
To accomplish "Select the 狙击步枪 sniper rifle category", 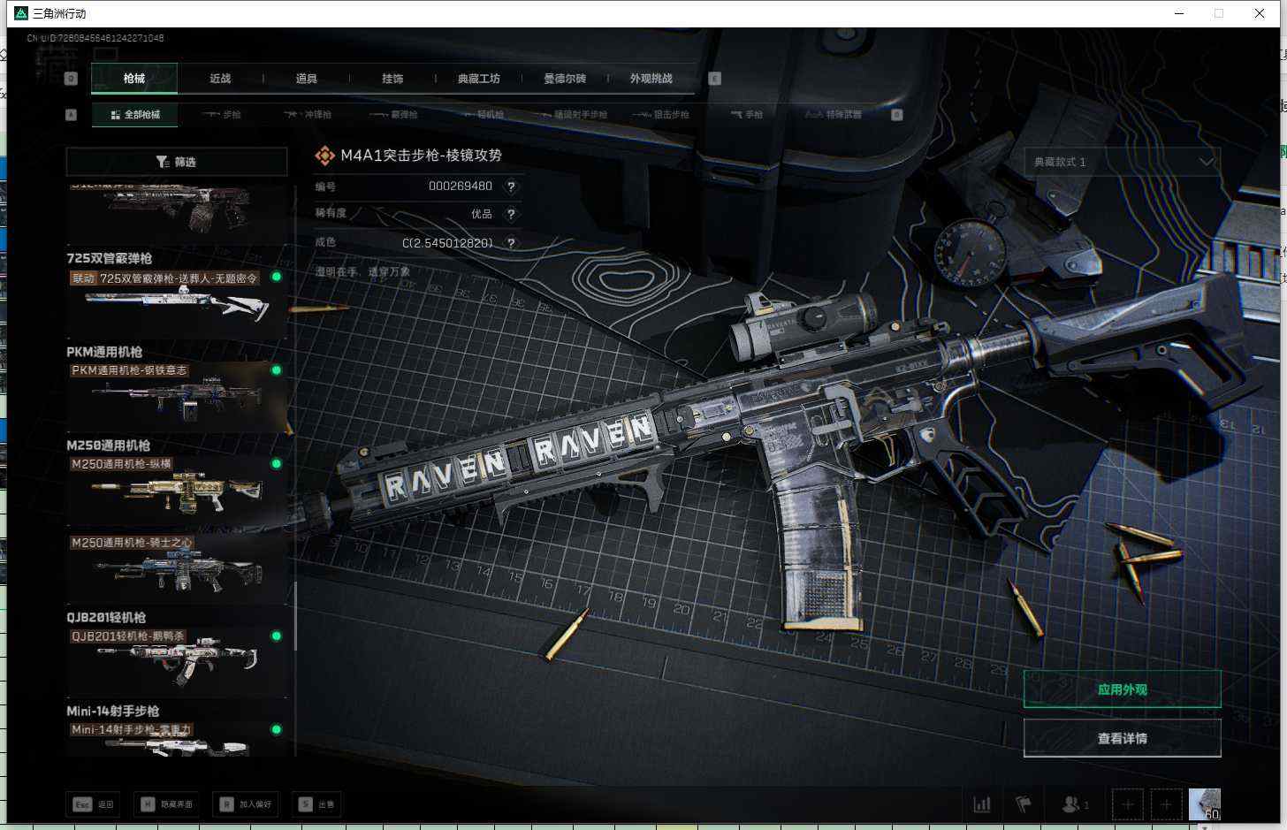I will click(661, 115).
